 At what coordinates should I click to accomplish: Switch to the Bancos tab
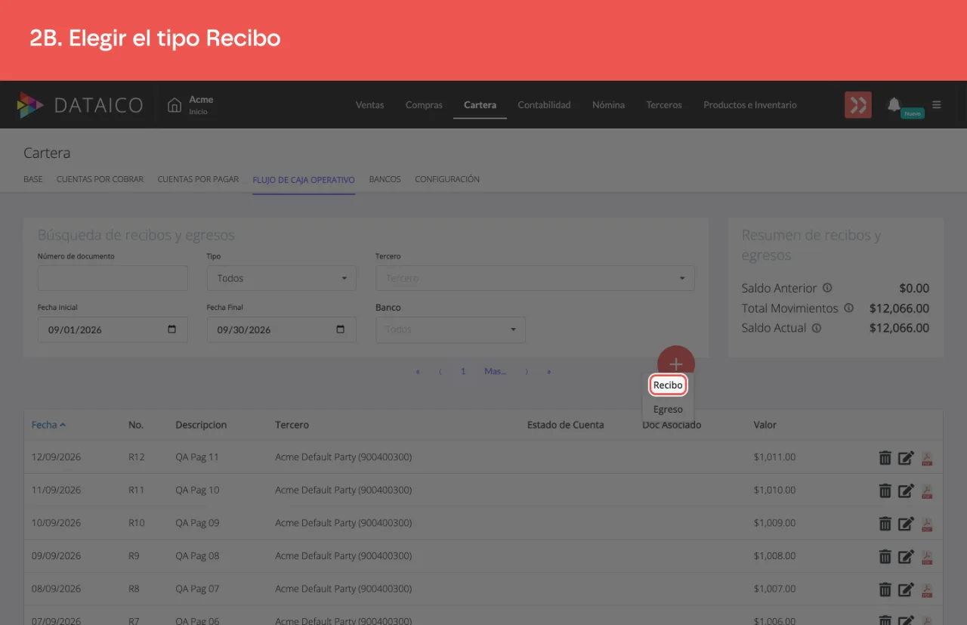point(385,180)
